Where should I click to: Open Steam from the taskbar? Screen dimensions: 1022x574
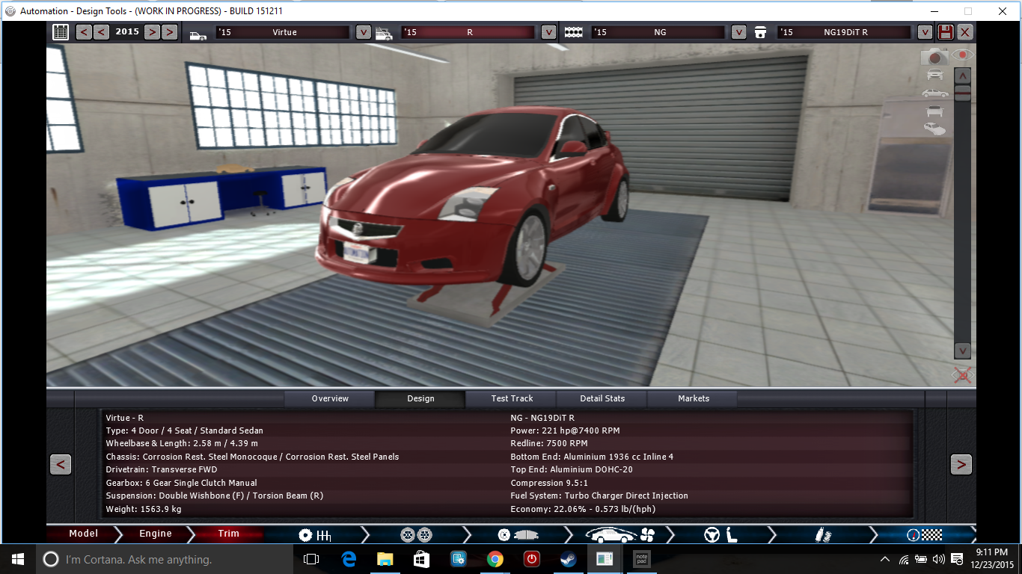pos(568,559)
